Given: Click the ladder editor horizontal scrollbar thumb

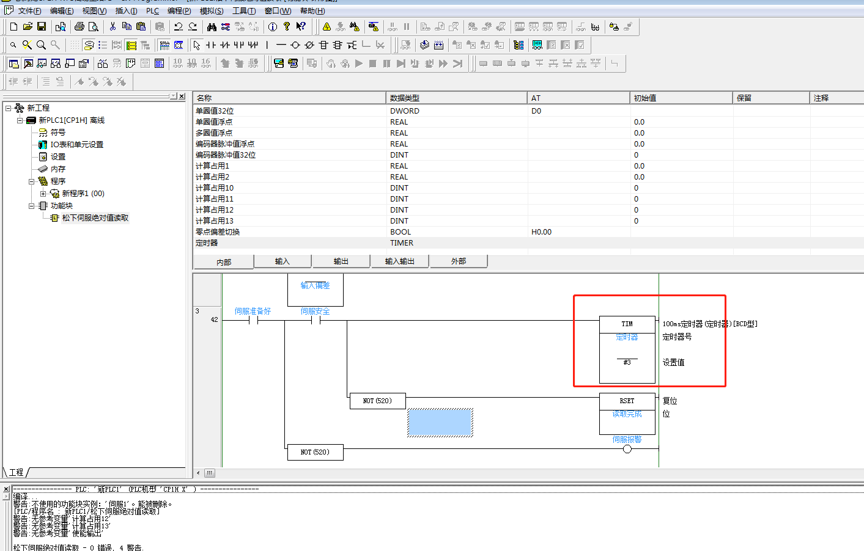Looking at the screenshot, I should (209, 473).
